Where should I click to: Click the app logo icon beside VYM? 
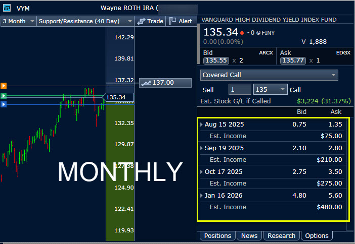pyautogui.click(x=6, y=8)
